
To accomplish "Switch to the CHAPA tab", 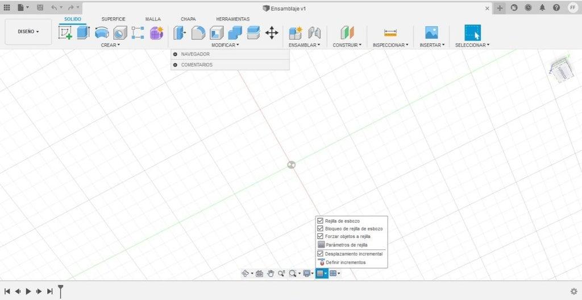I will [x=188, y=19].
